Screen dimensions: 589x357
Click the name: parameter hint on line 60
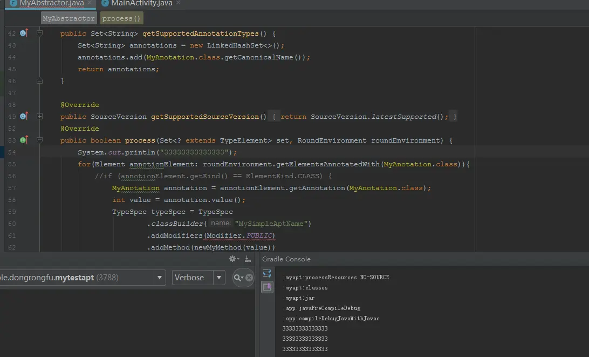(221, 223)
